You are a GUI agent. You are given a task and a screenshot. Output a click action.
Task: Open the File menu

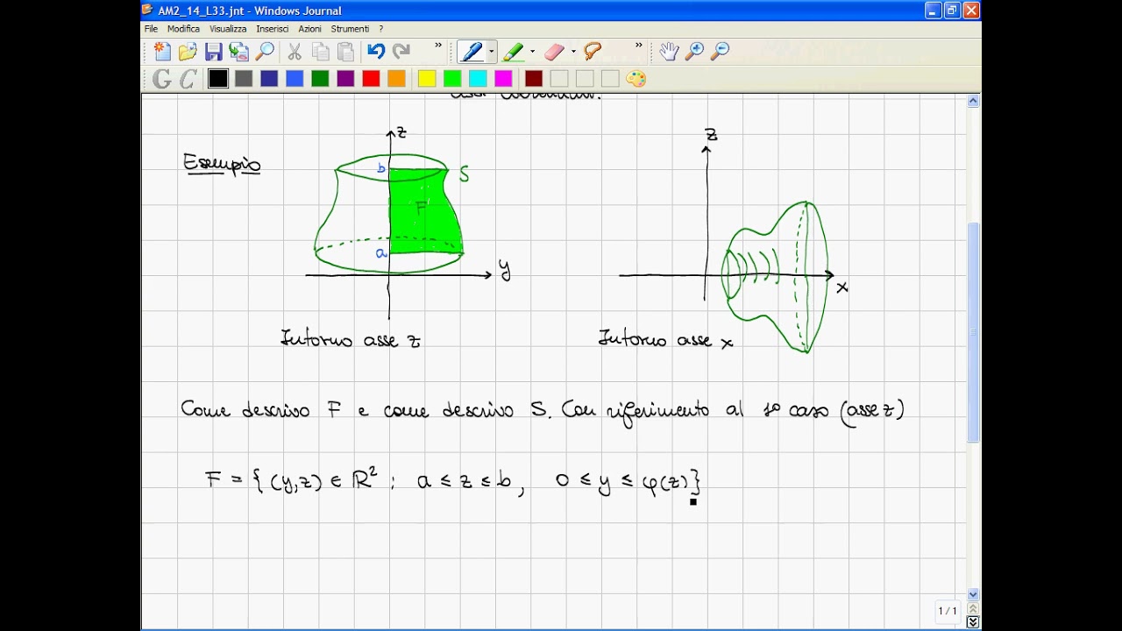[152, 29]
